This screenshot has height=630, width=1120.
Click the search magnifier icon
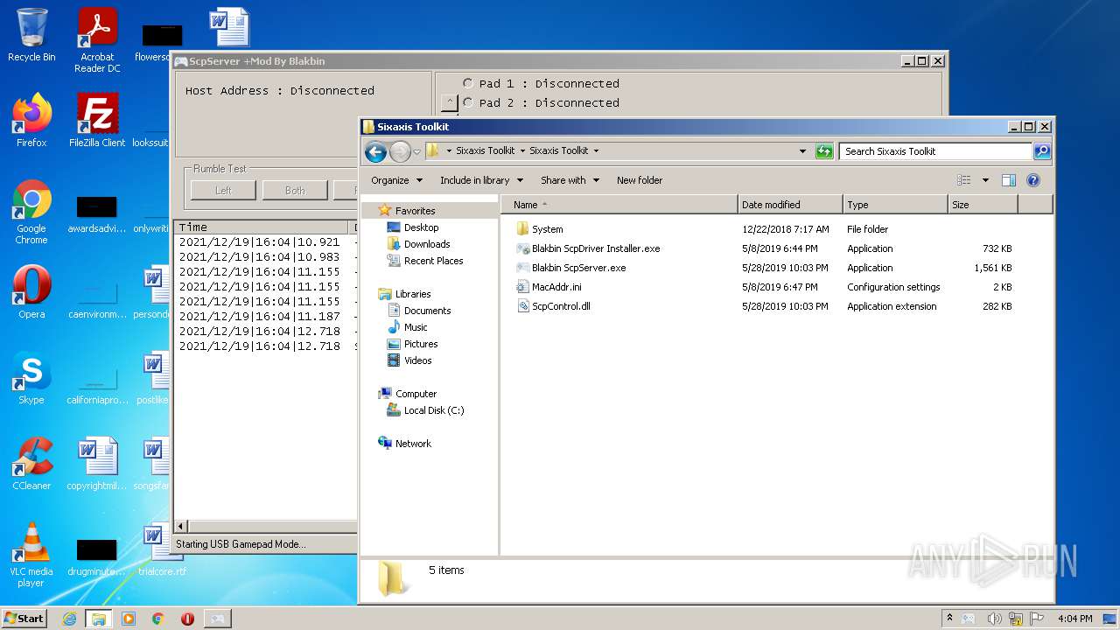1042,151
